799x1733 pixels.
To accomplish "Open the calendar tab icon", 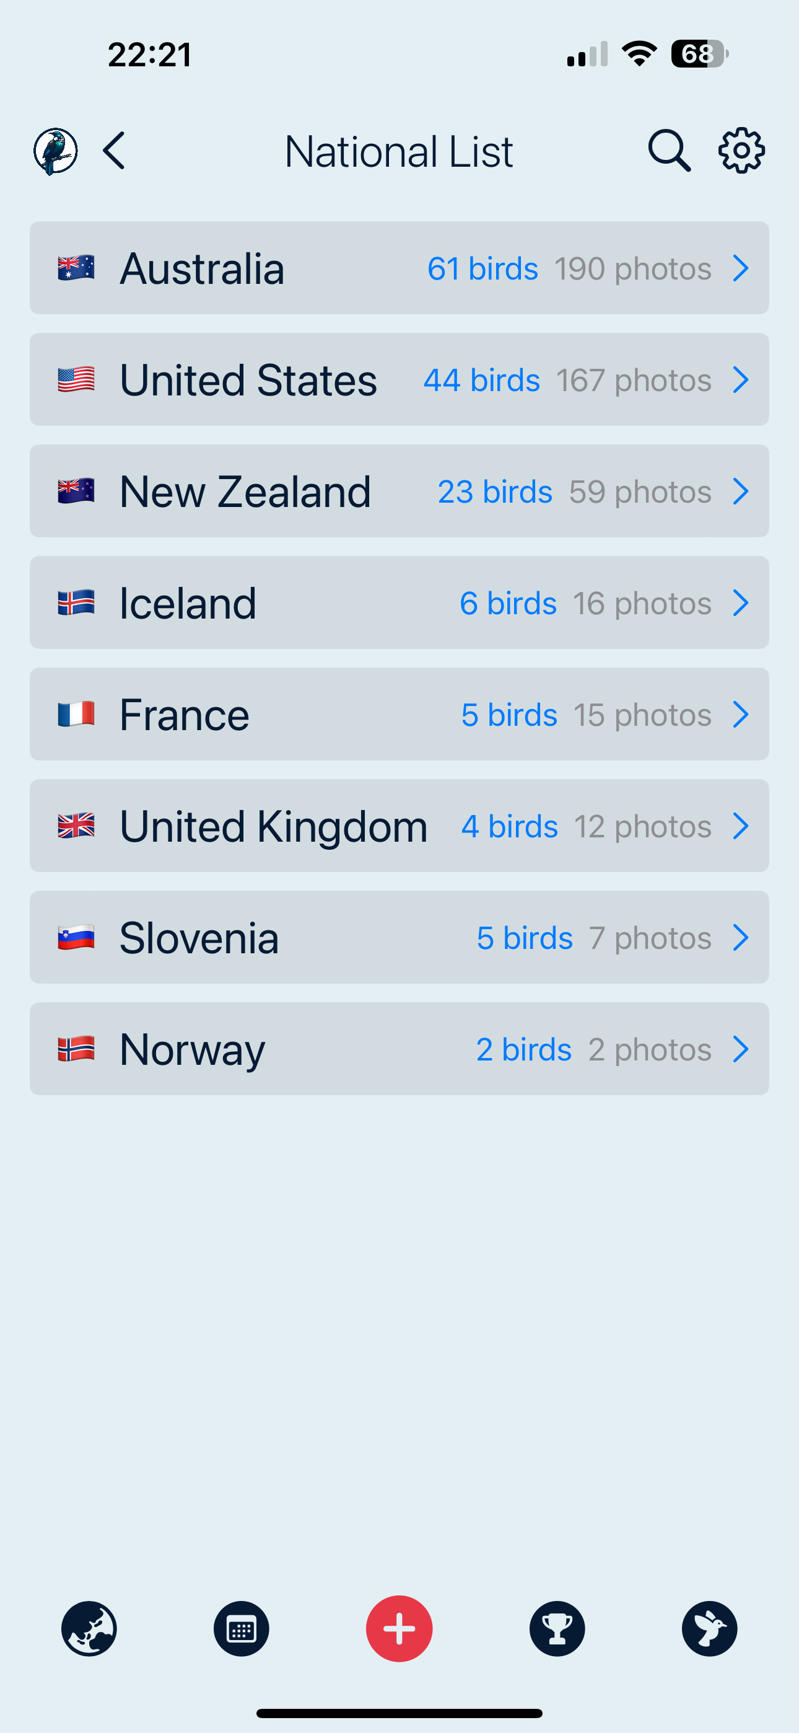I will click(x=242, y=1629).
